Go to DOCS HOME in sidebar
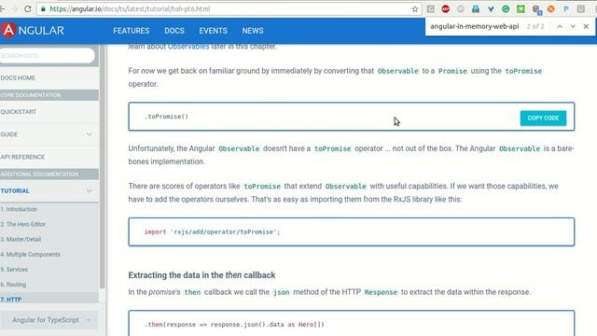The width and height of the screenshot is (597, 336). click(x=18, y=77)
